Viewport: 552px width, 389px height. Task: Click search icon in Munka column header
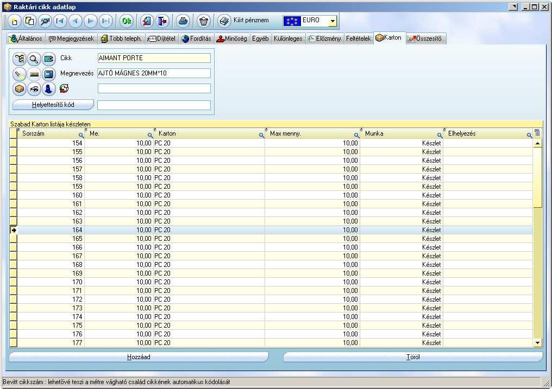pos(440,135)
